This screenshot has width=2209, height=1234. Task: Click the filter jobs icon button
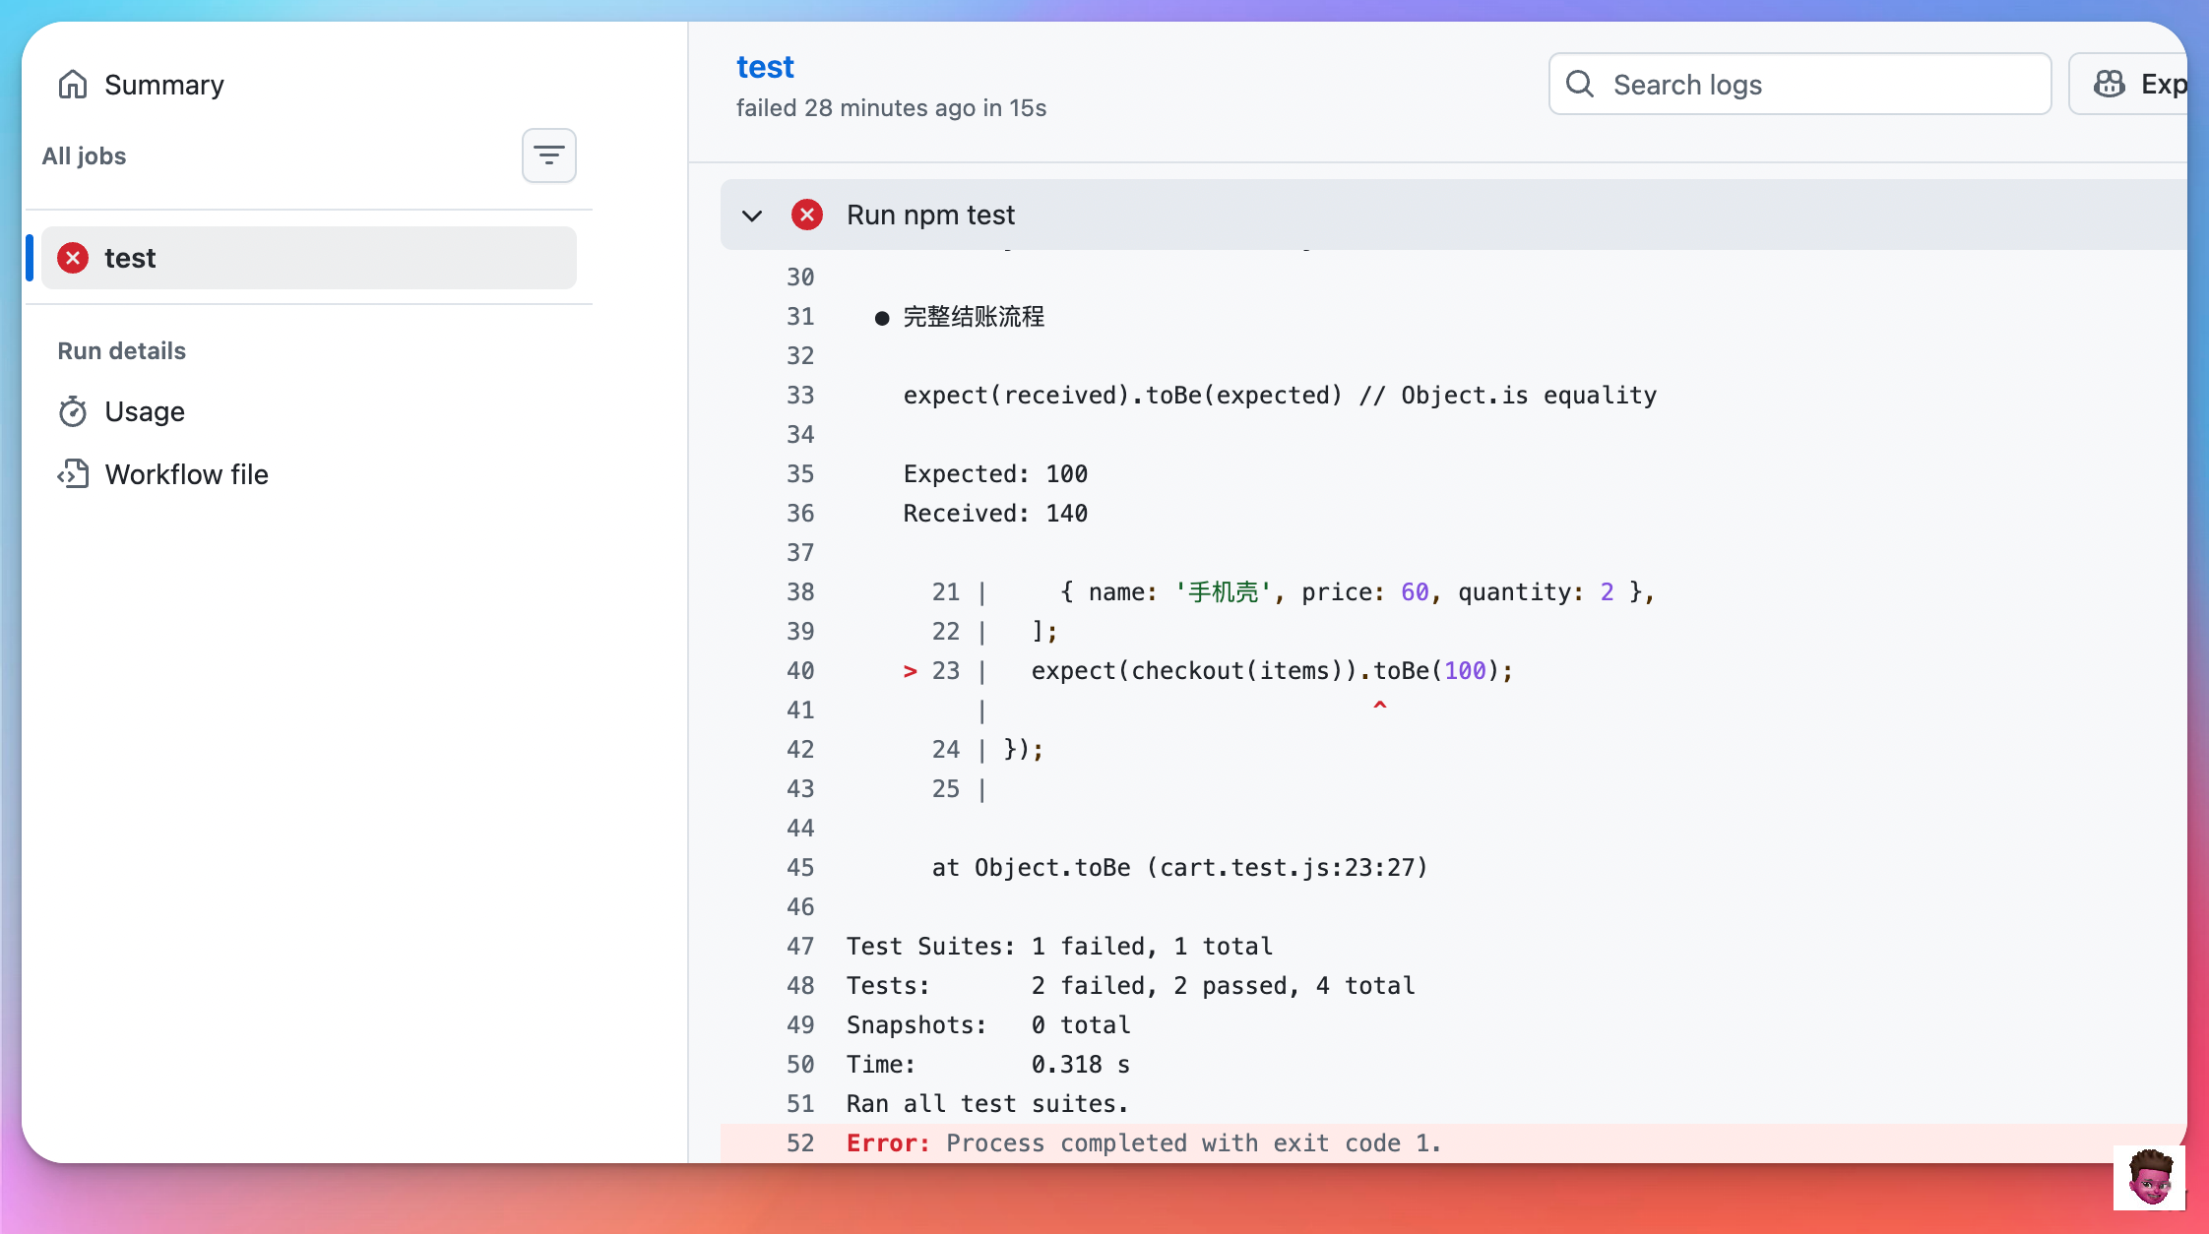549,155
